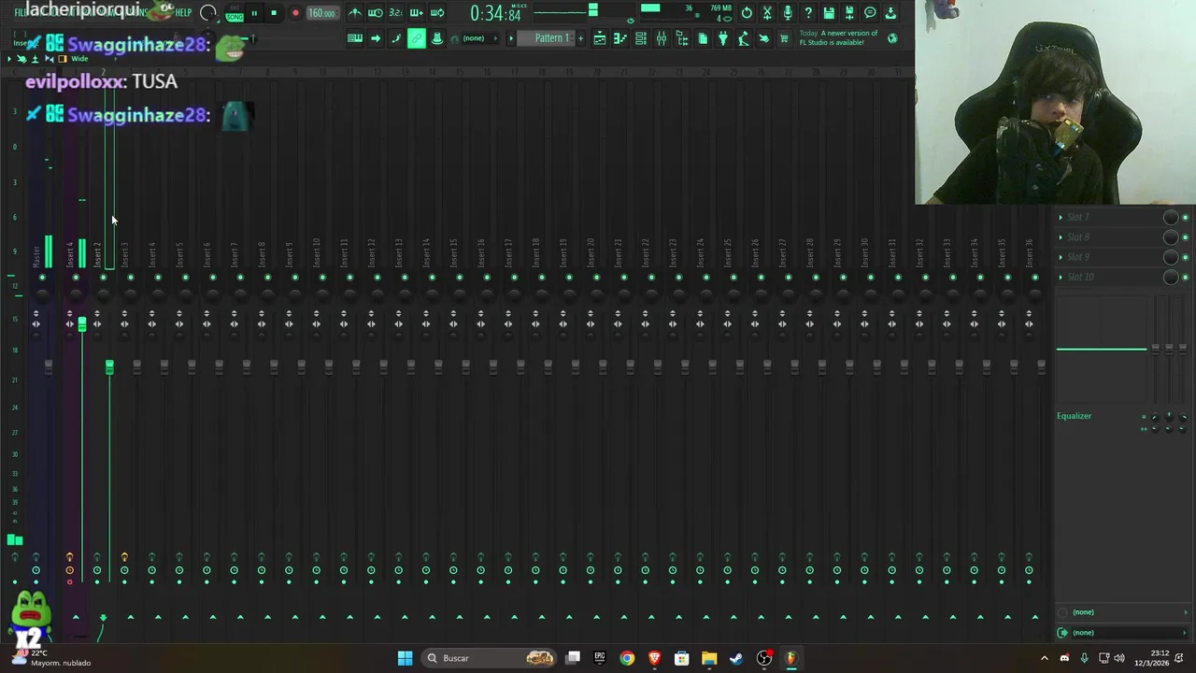Show hidden system tray icons chevron

pos(1045,658)
